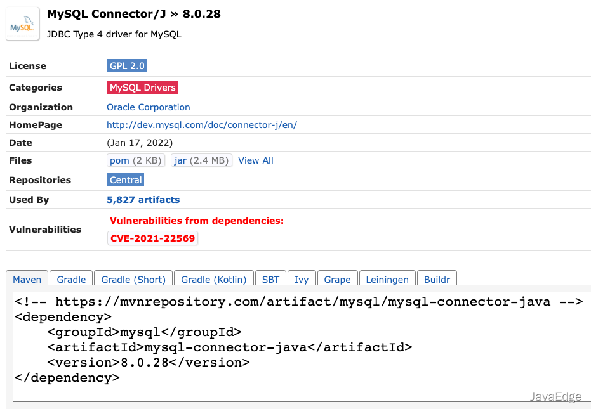This screenshot has width=591, height=409.
Task: Click the groupId line in the snippet
Action: coord(144,332)
